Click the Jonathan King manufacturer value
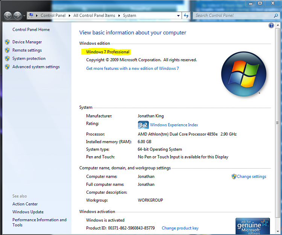 [x=151, y=116]
